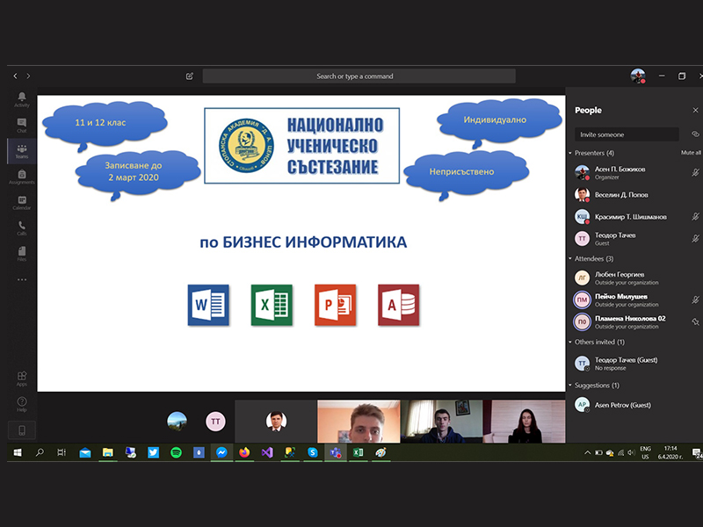Screen dimensions: 703x527
Task: Open the Activity bell in Teams sidebar
Action: pyautogui.click(x=21, y=99)
